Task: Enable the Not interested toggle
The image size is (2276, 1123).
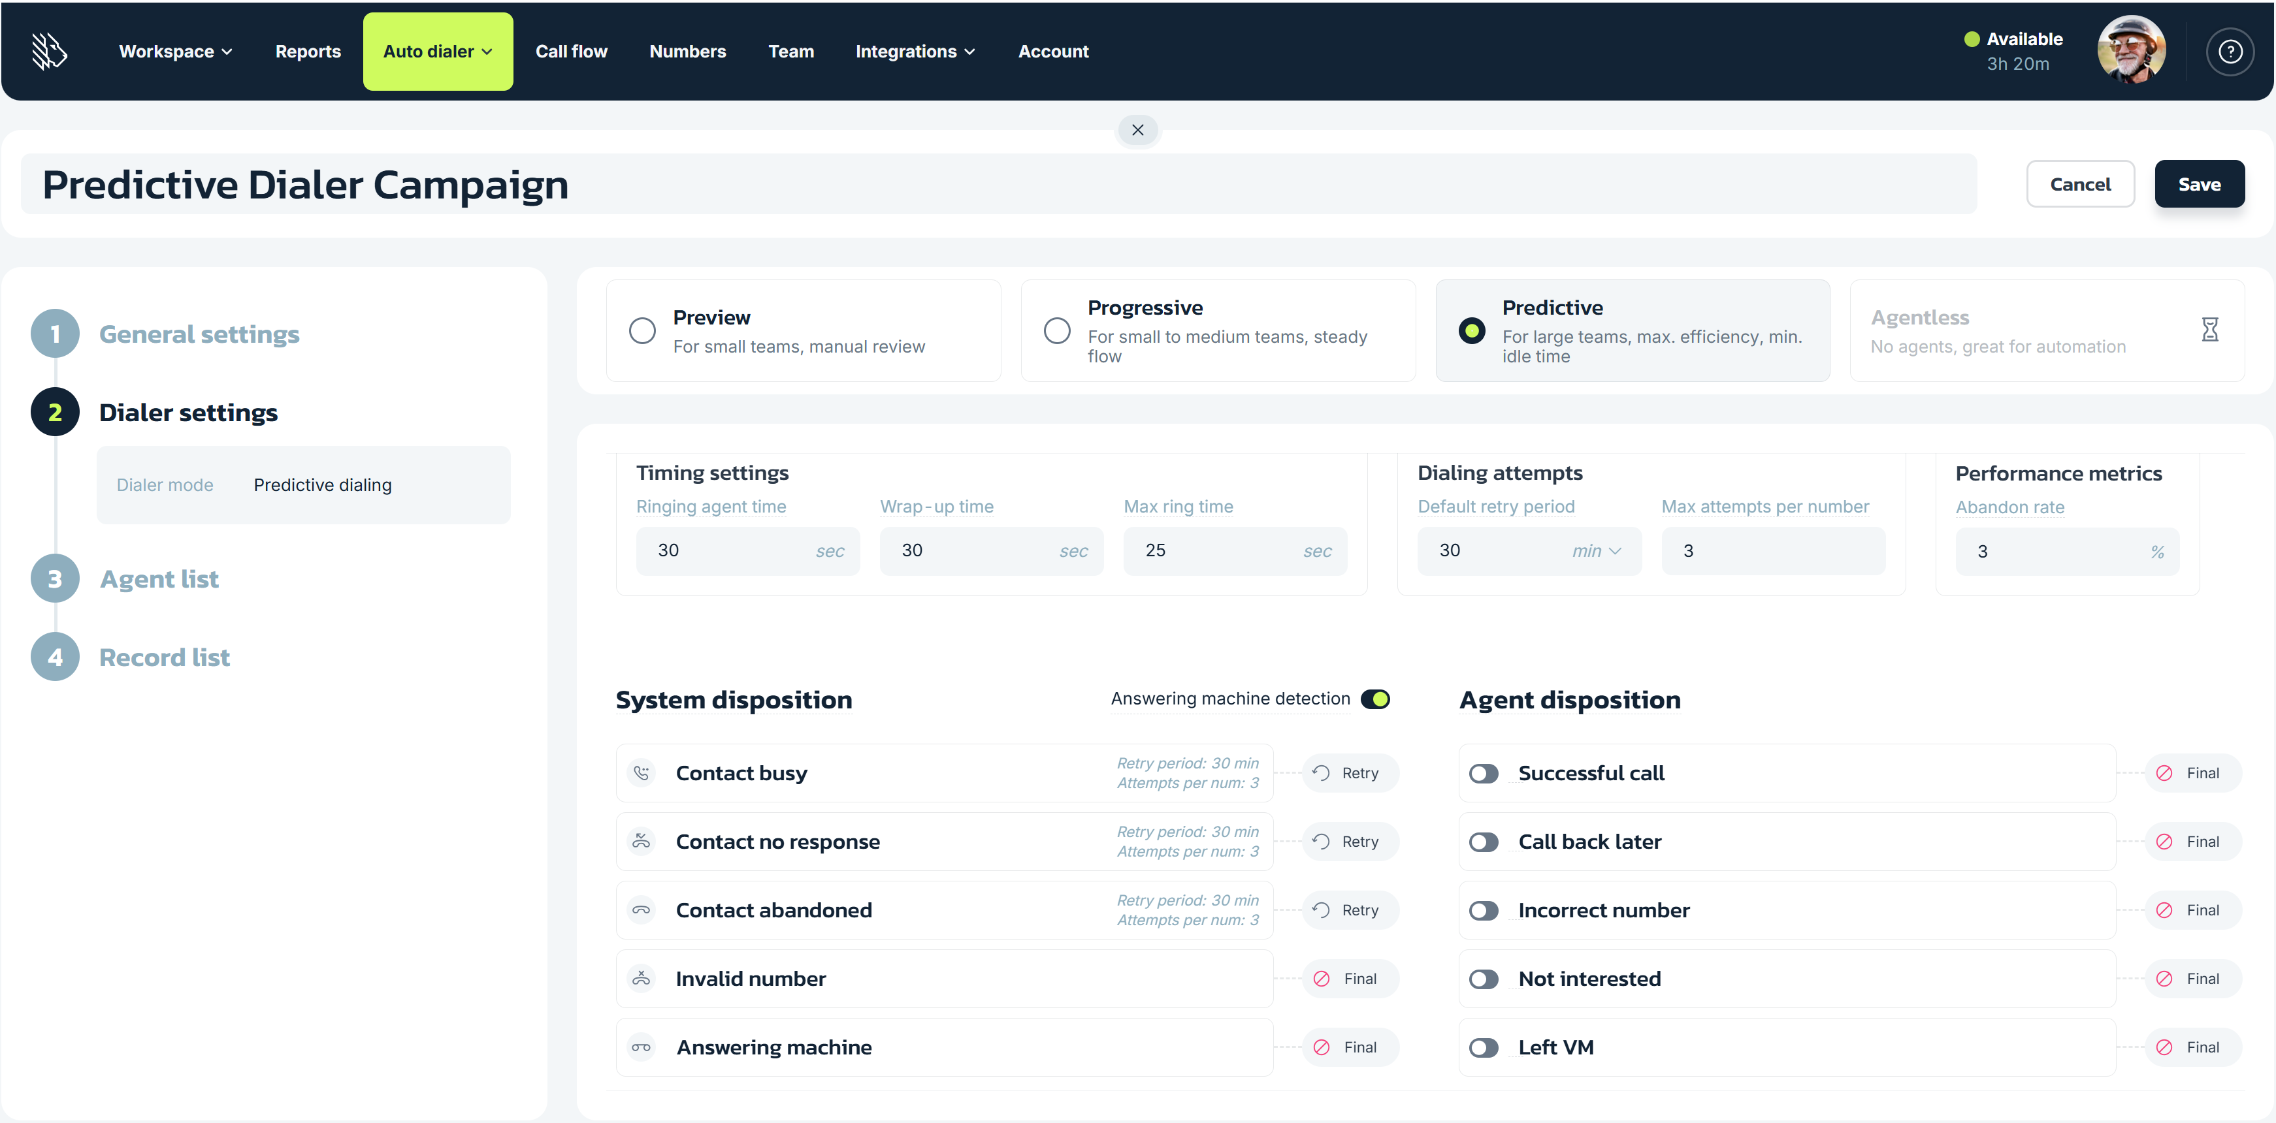Action: point(1484,979)
